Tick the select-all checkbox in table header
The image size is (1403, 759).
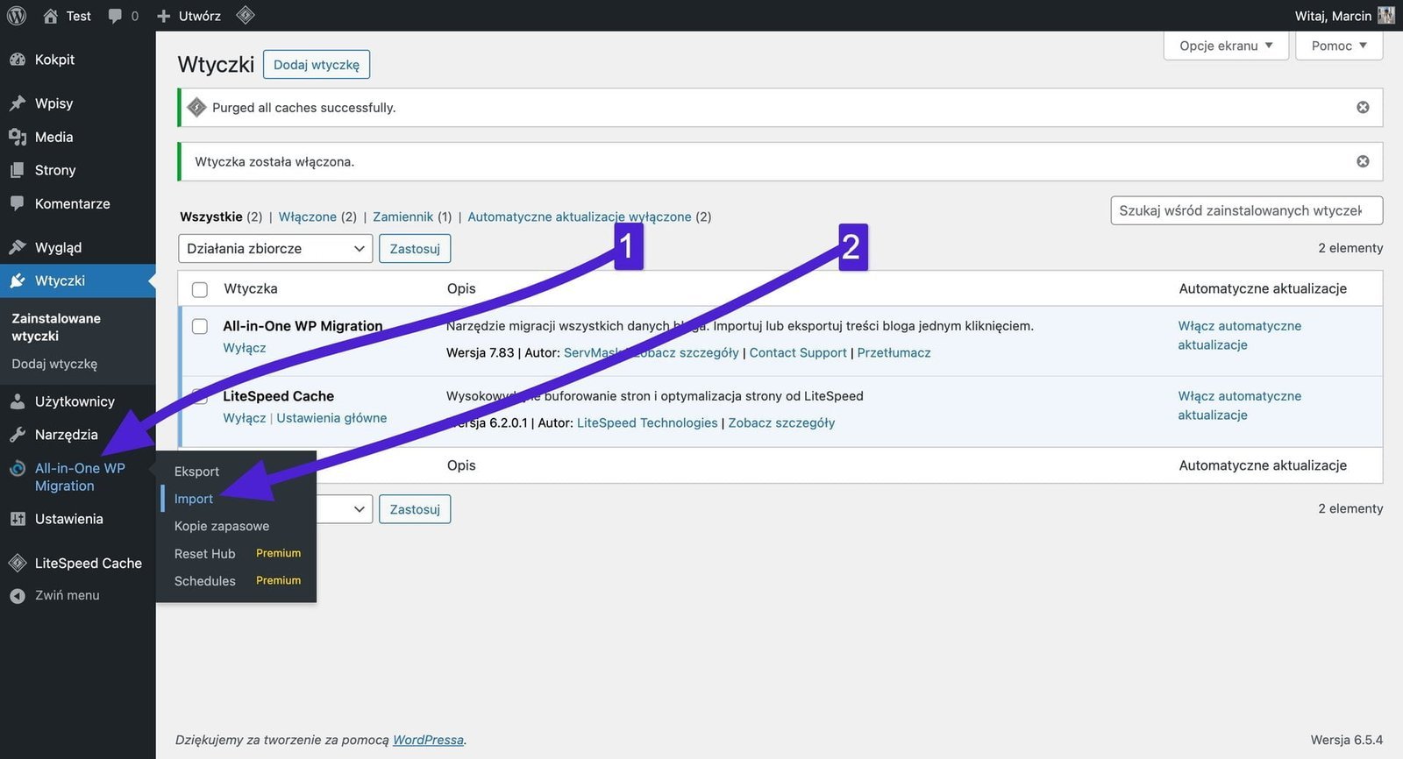[x=200, y=289]
